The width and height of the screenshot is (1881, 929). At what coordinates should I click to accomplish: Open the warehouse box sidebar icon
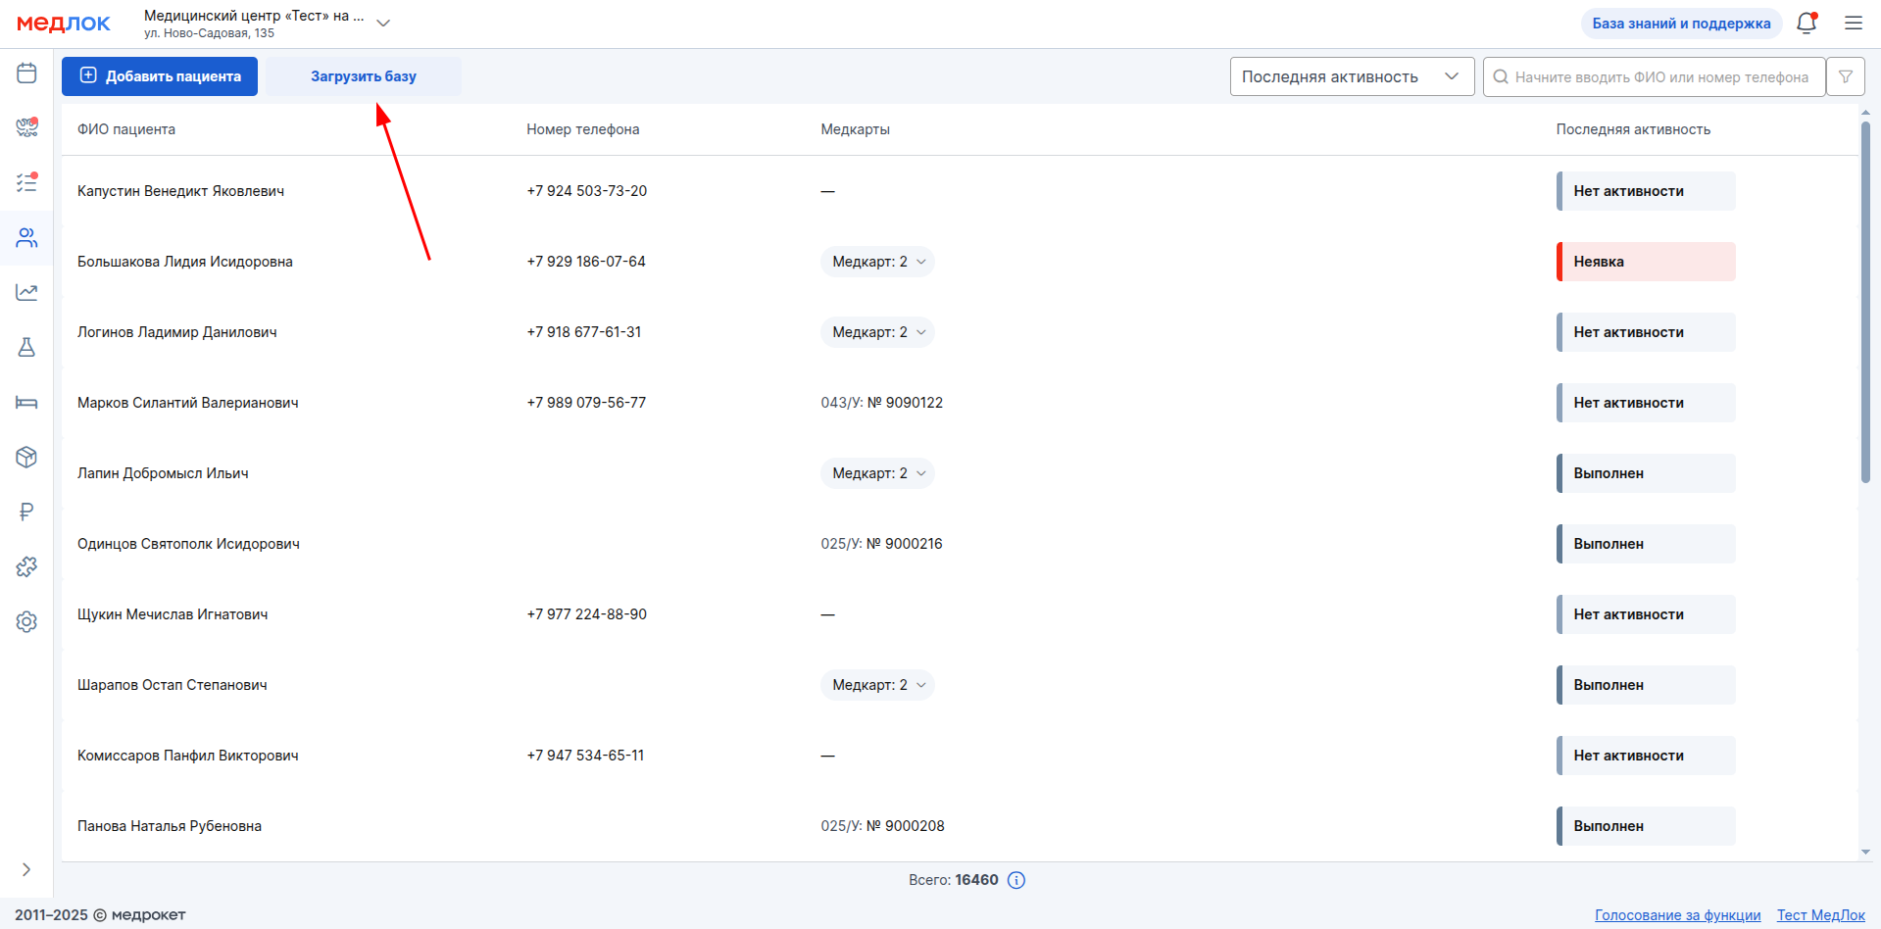click(x=26, y=458)
